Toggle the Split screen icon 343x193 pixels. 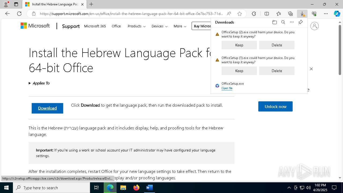(267, 14)
